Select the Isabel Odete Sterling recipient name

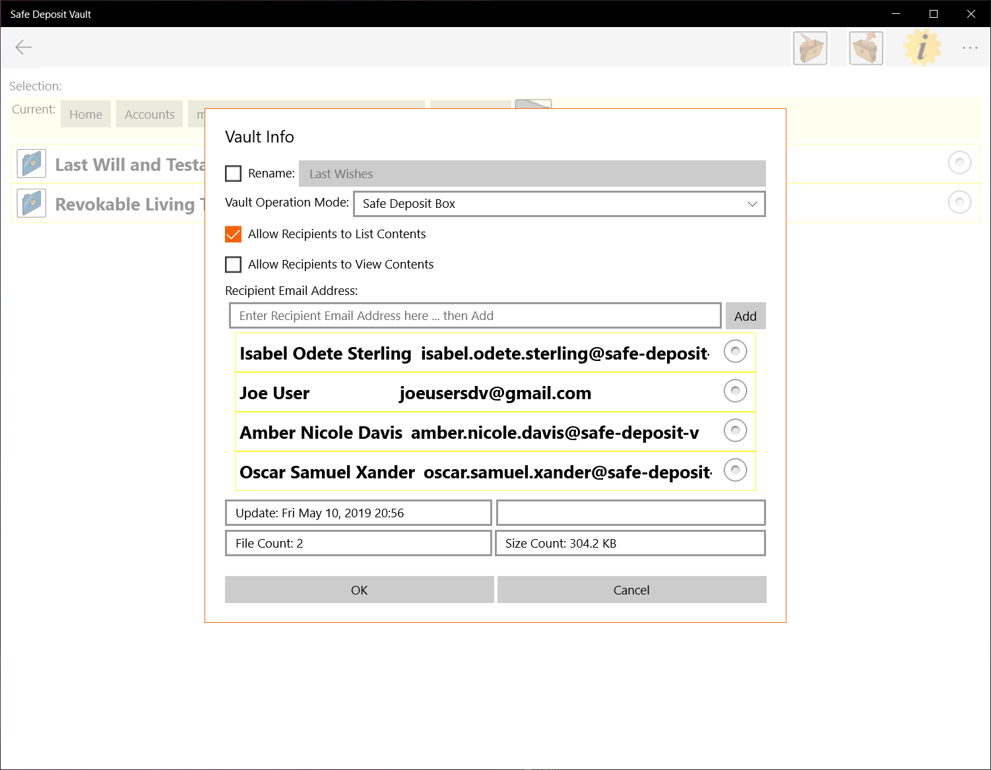325,354
